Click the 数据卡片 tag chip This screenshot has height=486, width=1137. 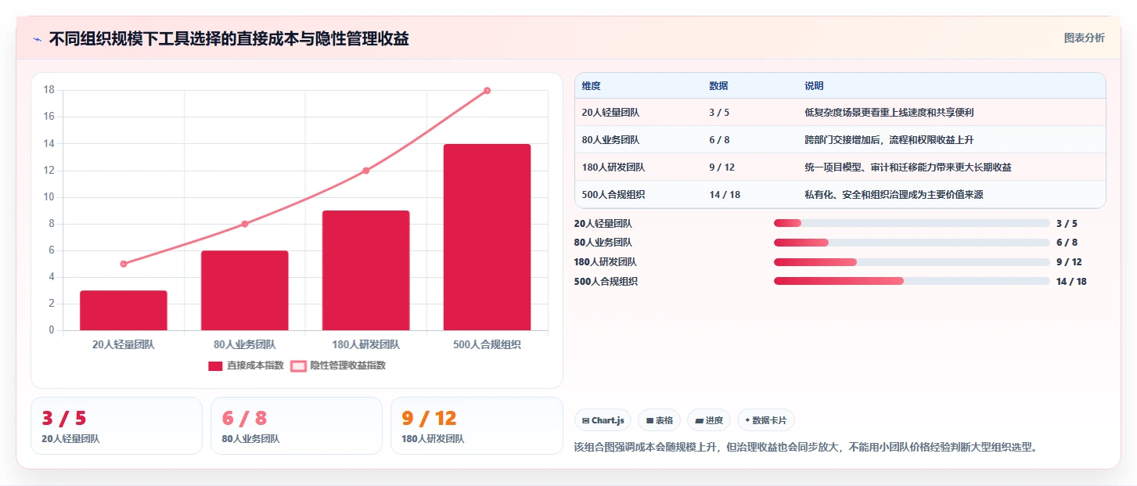(765, 420)
